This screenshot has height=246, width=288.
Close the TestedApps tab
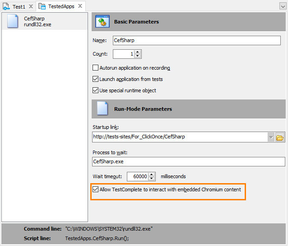click(x=80, y=6)
